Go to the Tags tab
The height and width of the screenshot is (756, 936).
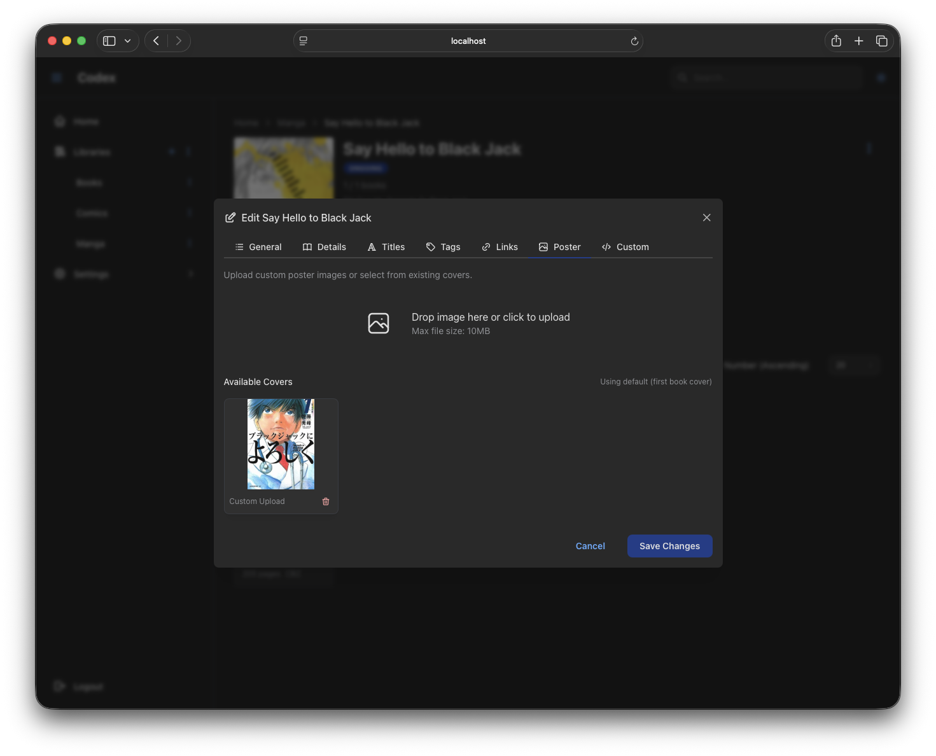click(x=444, y=247)
